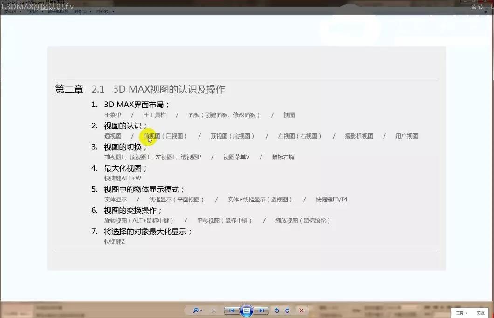The width and height of the screenshot is (494, 318).
Task: Click the text 快捷键ALT+W
Action: (123, 178)
